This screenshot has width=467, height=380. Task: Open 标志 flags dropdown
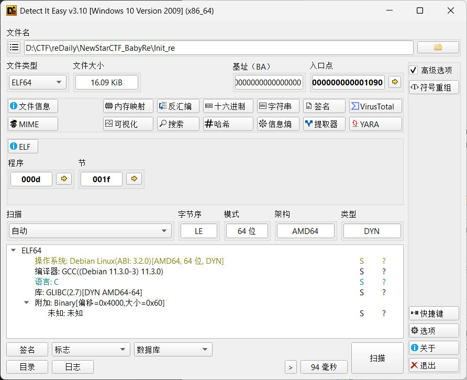(x=91, y=349)
